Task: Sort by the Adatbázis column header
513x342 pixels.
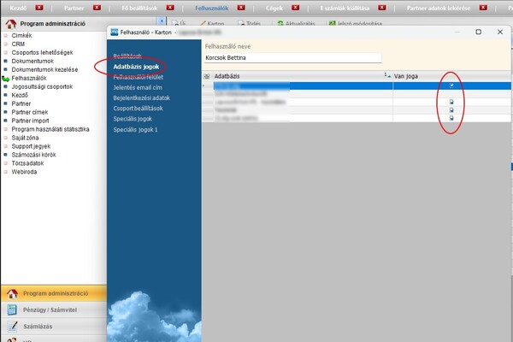Action: [303, 76]
